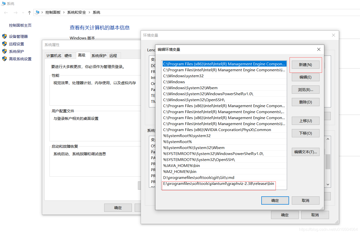Close the Environment Variables window
Screen dimensions: 360x234
pos(334,35)
